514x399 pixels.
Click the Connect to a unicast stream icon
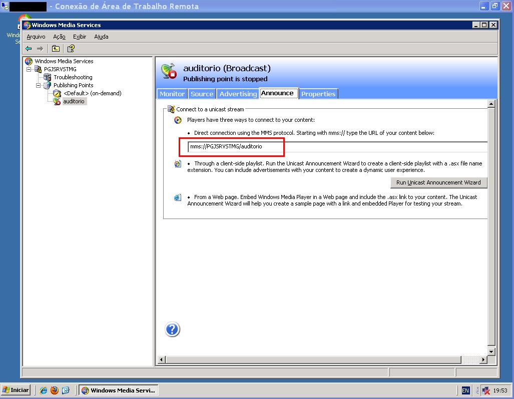pyautogui.click(x=171, y=109)
